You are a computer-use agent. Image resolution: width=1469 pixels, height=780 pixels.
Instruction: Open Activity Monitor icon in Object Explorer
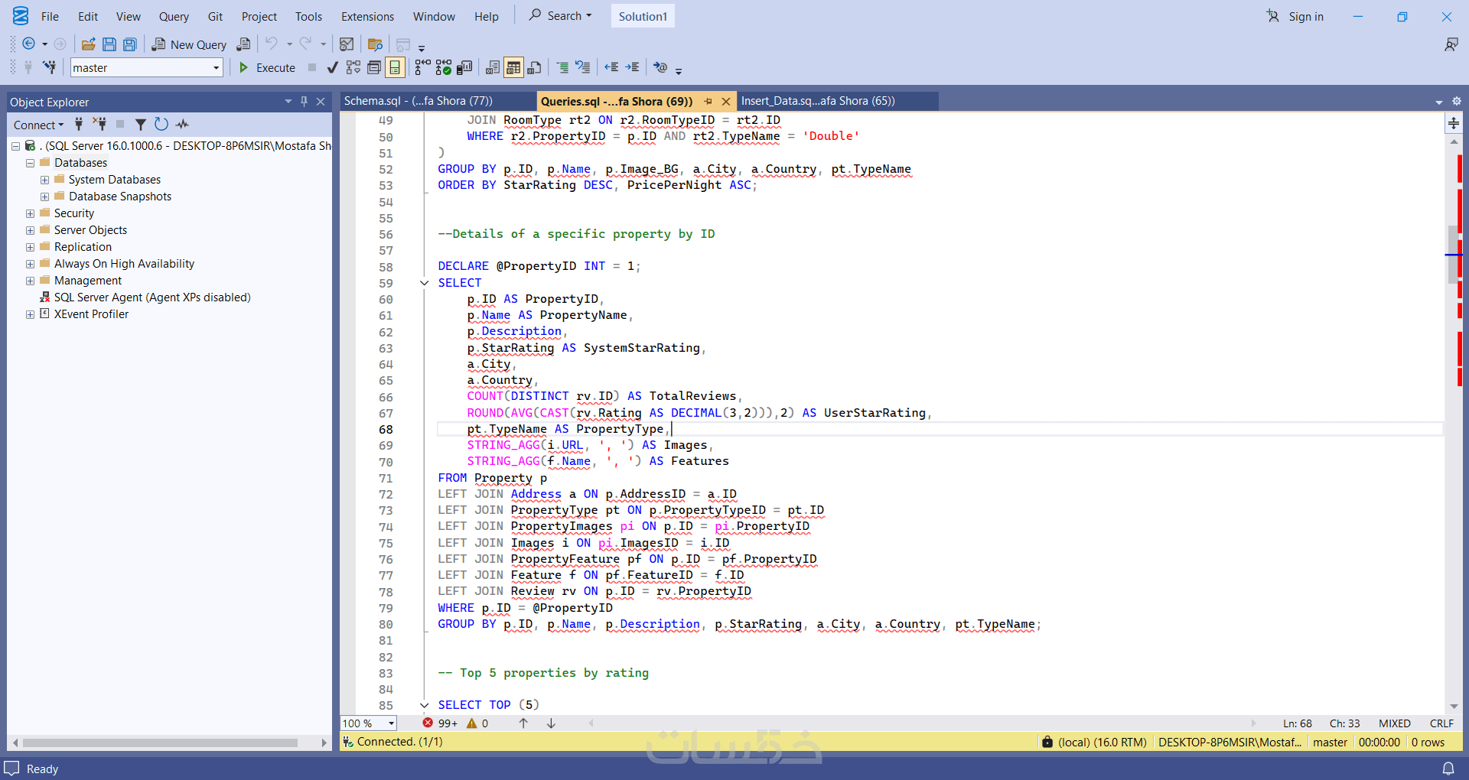(x=182, y=124)
